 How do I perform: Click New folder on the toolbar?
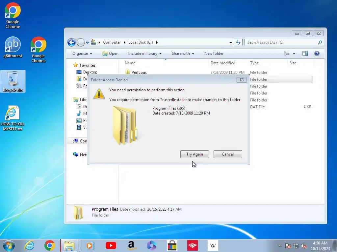click(214, 53)
